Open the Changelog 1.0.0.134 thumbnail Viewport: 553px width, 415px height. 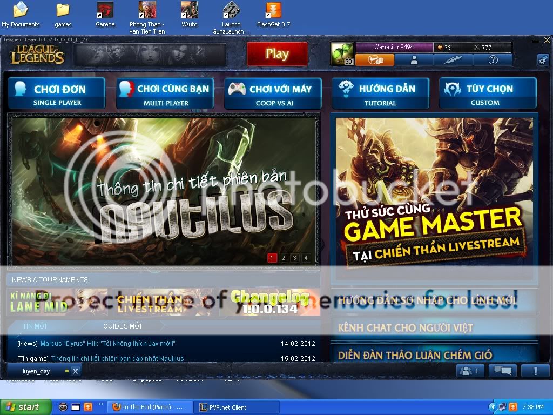pyautogui.click(x=270, y=302)
